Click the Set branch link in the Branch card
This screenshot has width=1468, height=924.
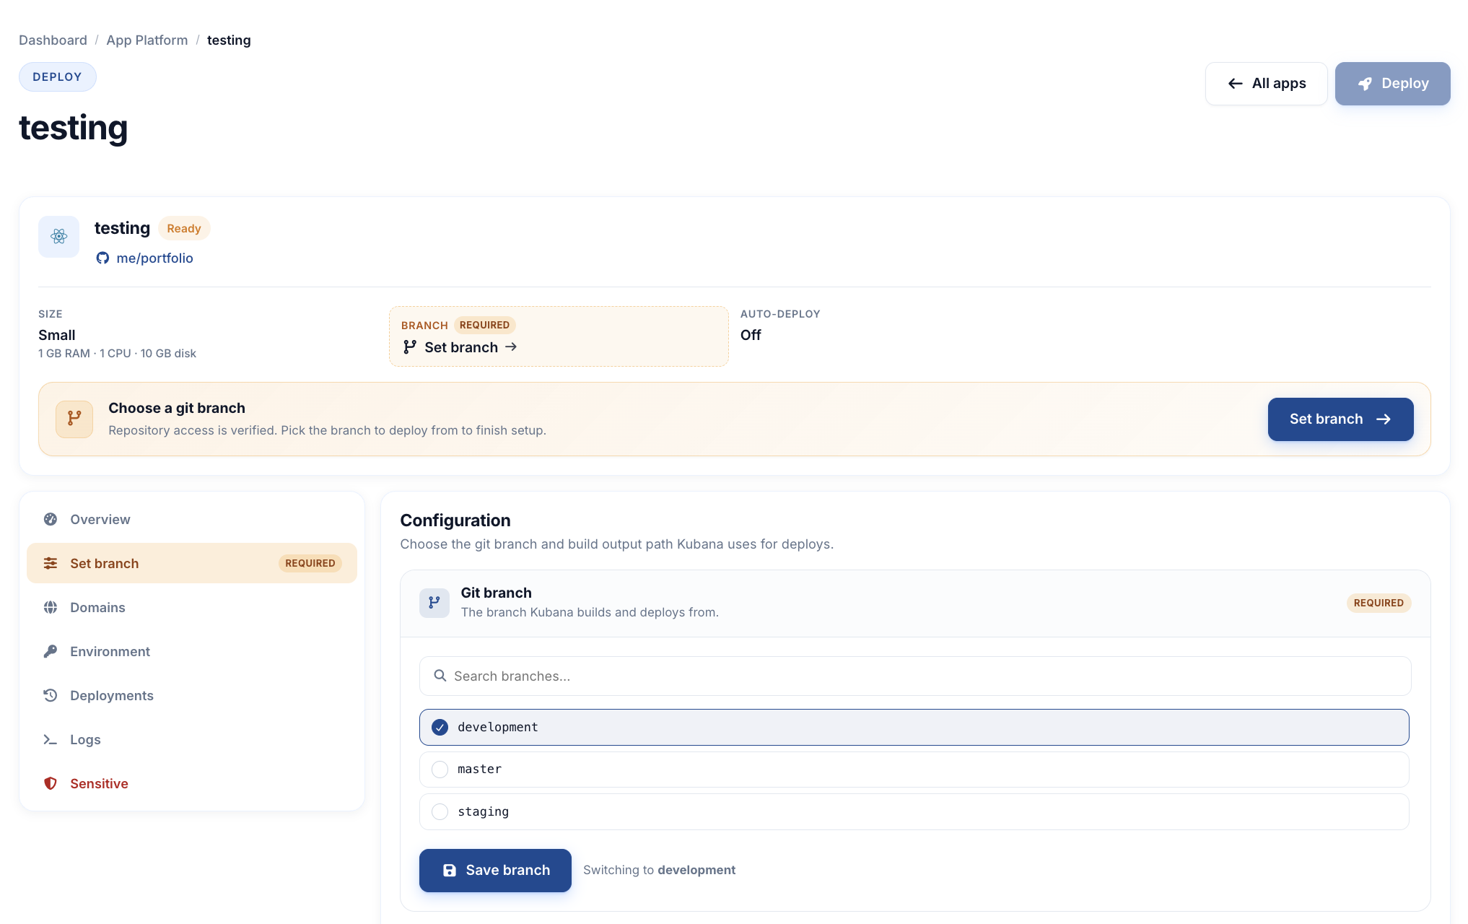click(x=460, y=347)
